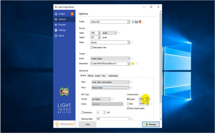Click the Size KB spinner arrows
215x134 pixels.
click(148, 104)
